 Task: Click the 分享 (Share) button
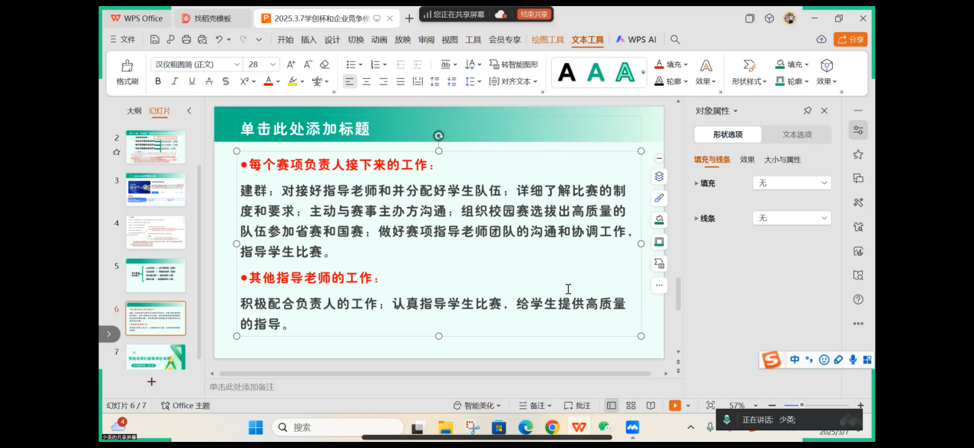pyautogui.click(x=850, y=39)
